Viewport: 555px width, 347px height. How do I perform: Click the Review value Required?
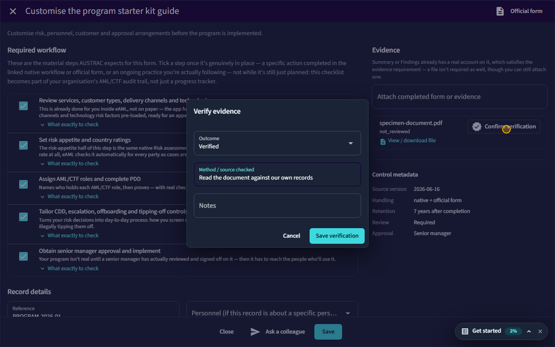pyautogui.click(x=424, y=223)
